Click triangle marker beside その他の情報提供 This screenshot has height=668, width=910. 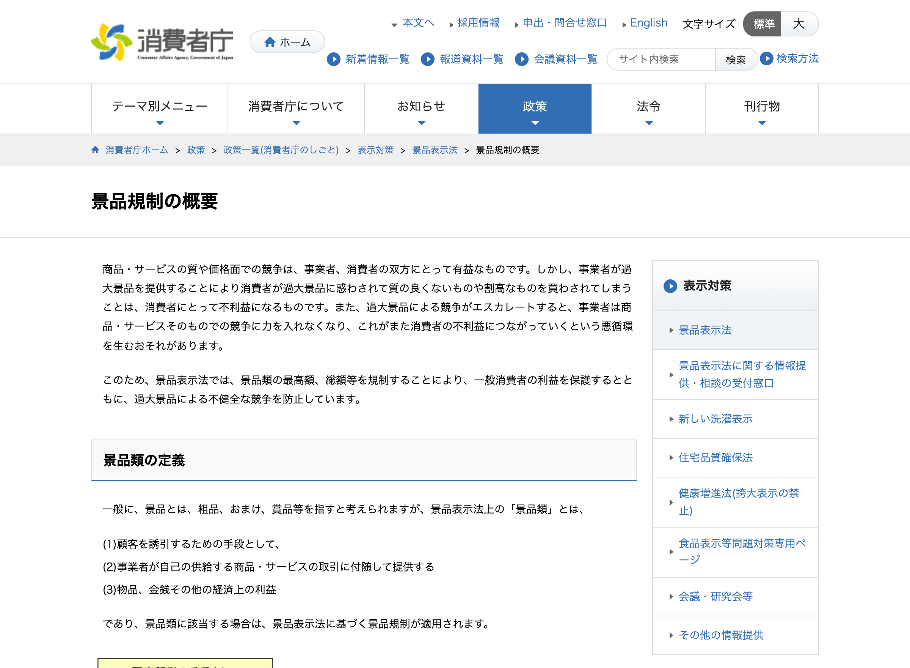671,635
